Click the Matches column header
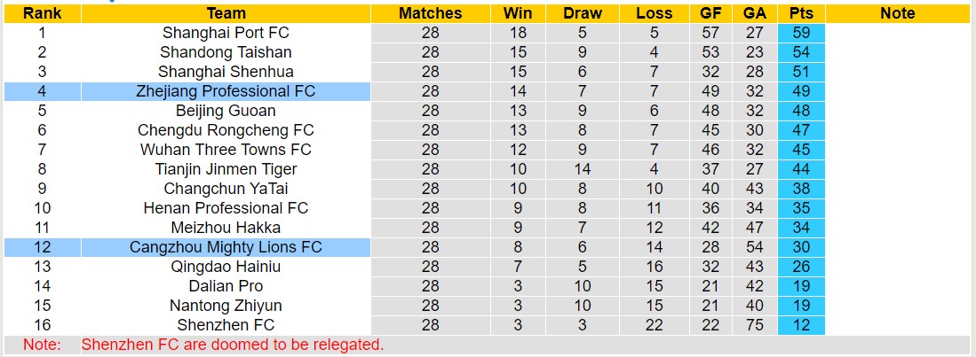The width and height of the screenshot is (976, 357). pos(431,13)
